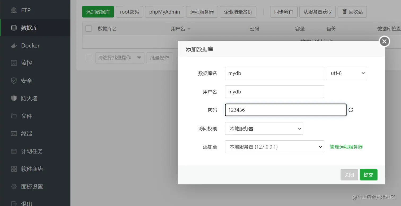Open 软件商店 in the sidebar
The width and height of the screenshot is (401, 206).
[x=35, y=169]
